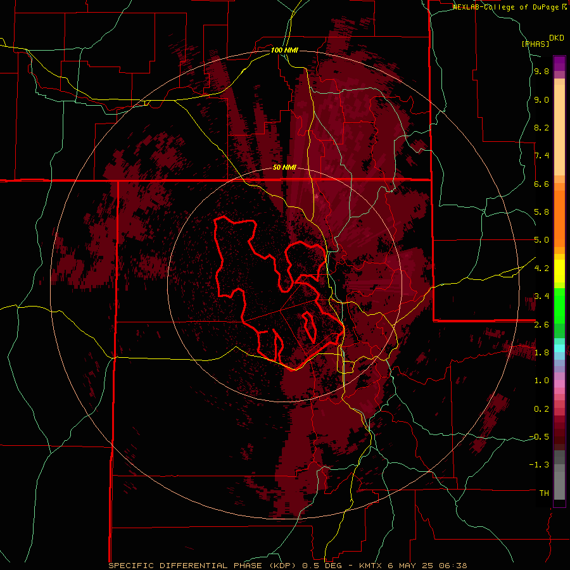
Task: Click the 2.6 scale value
Action: 541,325
